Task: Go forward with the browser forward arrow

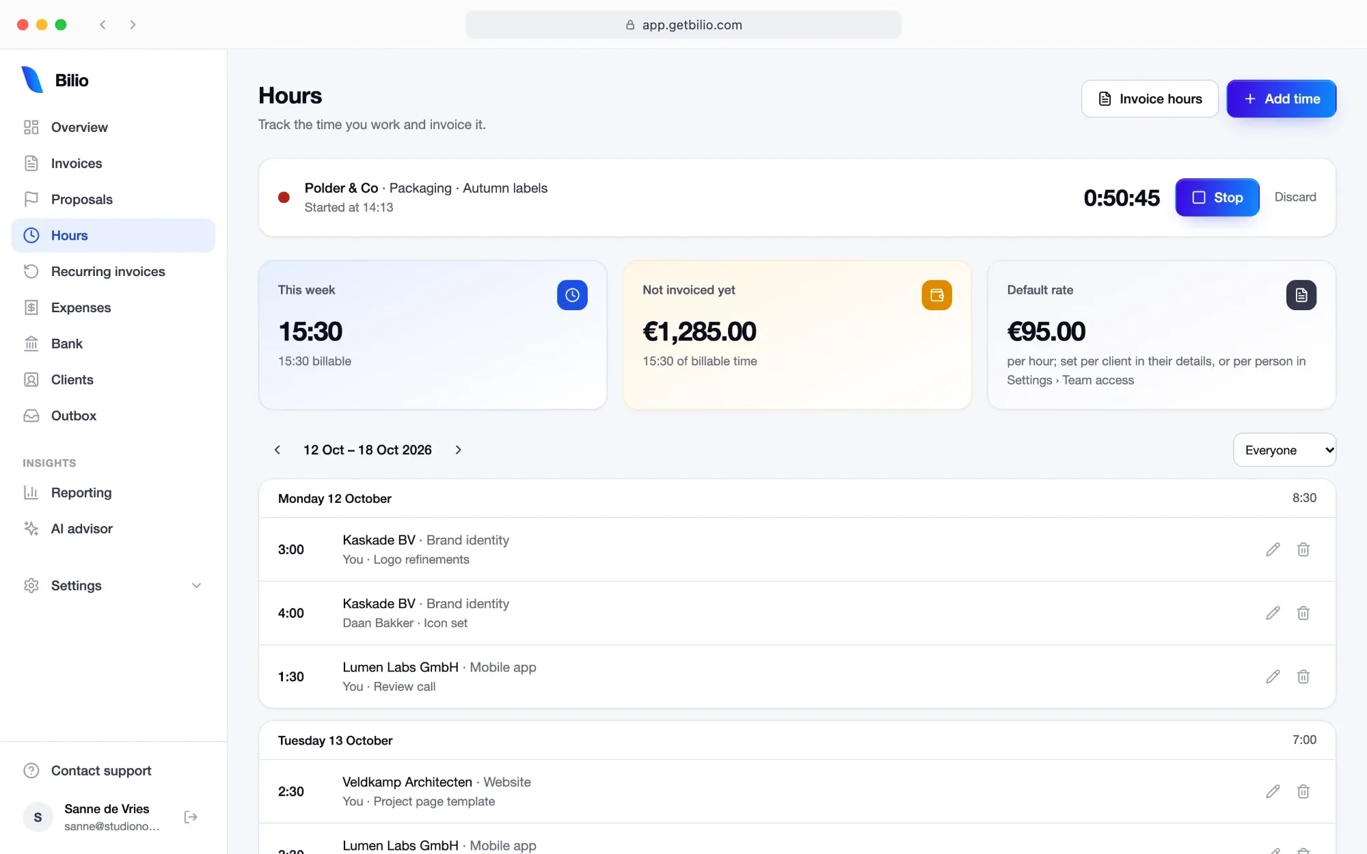Action: pos(133,25)
